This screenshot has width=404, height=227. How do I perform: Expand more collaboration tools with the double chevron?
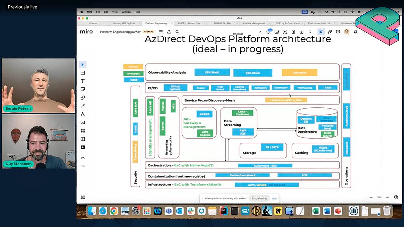click(x=310, y=32)
